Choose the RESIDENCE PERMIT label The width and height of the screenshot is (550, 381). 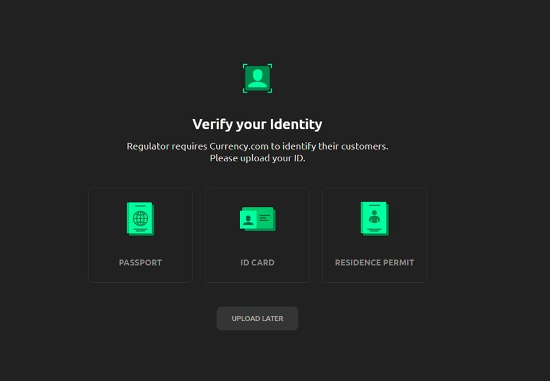[374, 262]
